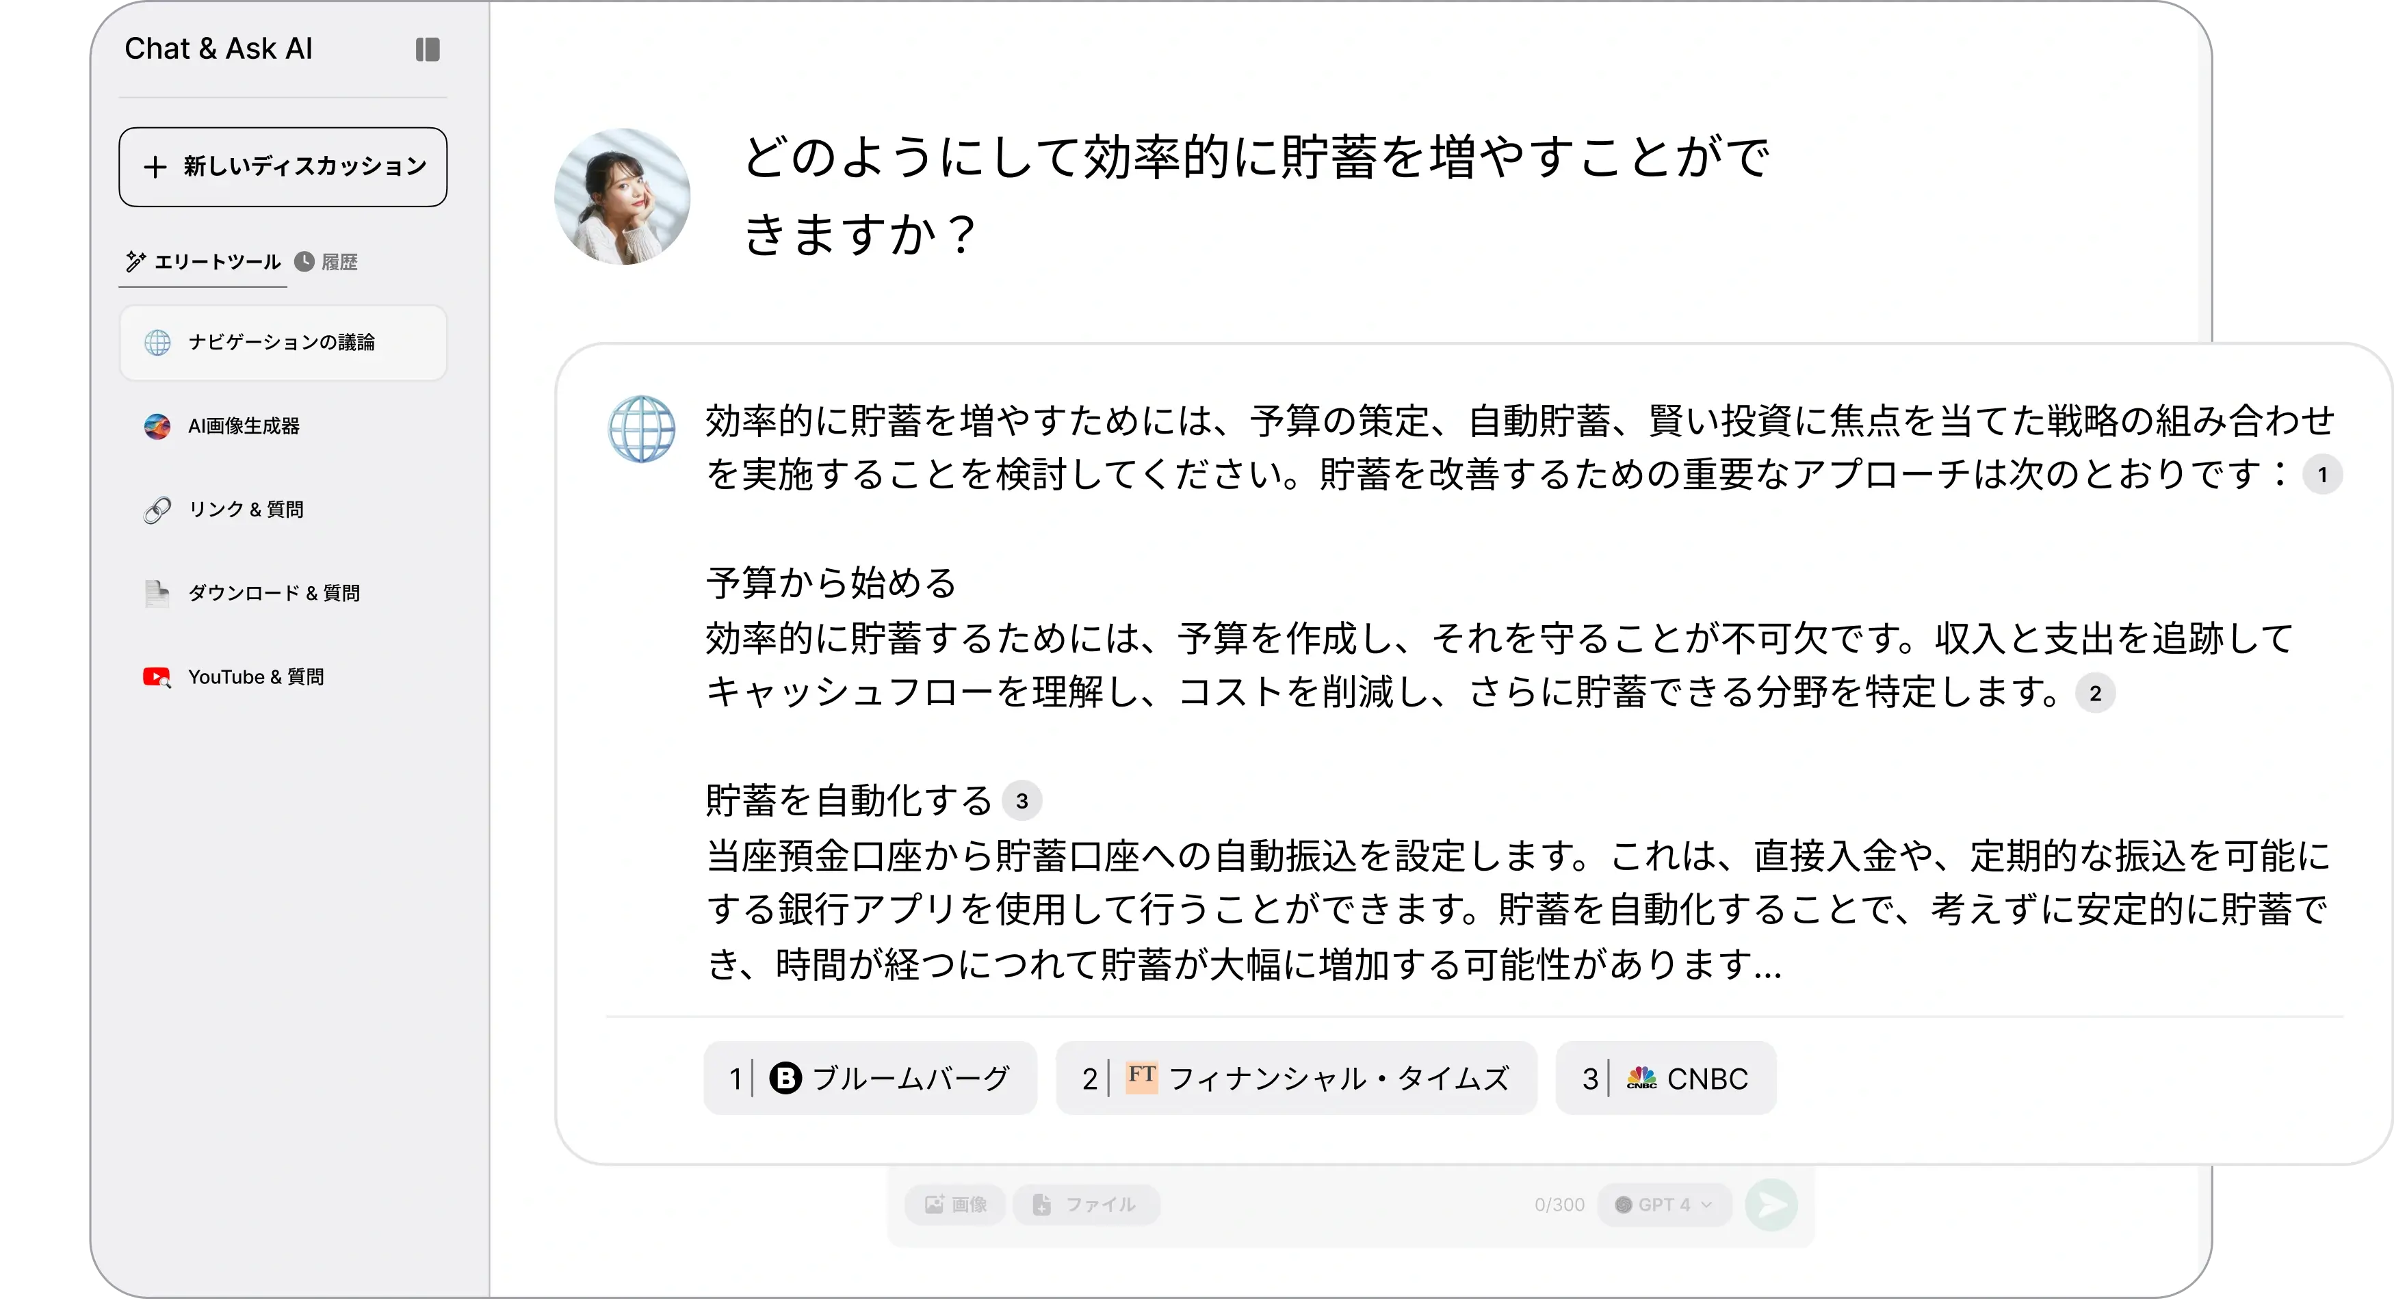2394x1303 pixels.
Task: Open the CNBC source chip
Action: (1665, 1078)
